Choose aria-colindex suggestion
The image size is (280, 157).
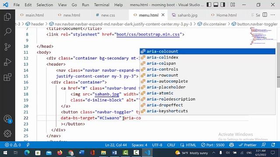pyautogui.click(x=207, y=57)
